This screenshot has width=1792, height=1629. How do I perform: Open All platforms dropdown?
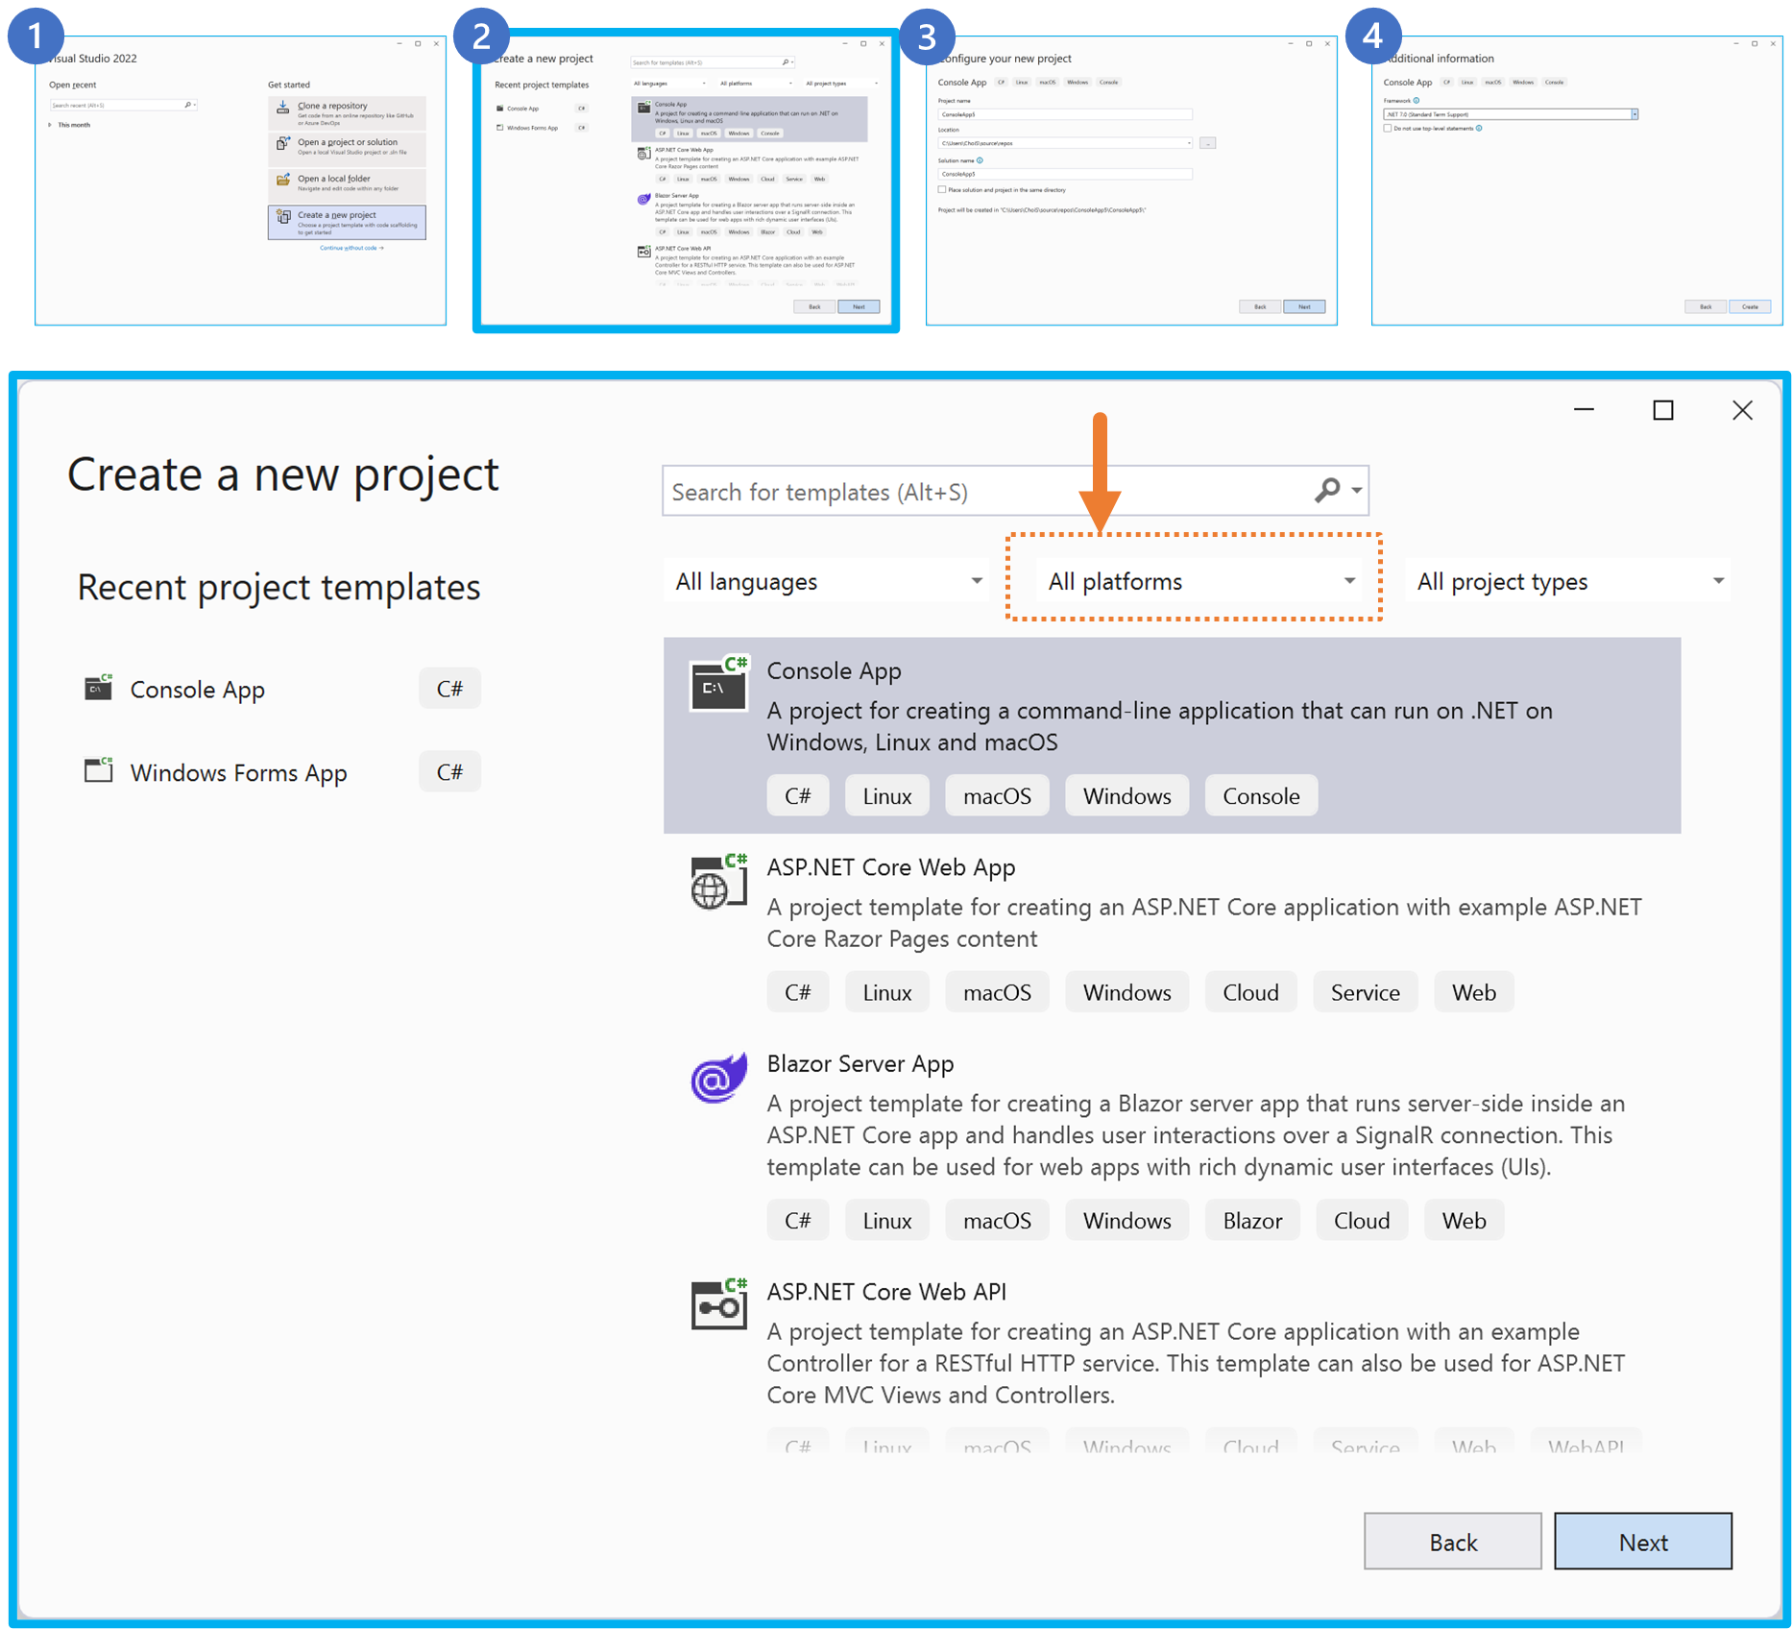(x=1199, y=581)
